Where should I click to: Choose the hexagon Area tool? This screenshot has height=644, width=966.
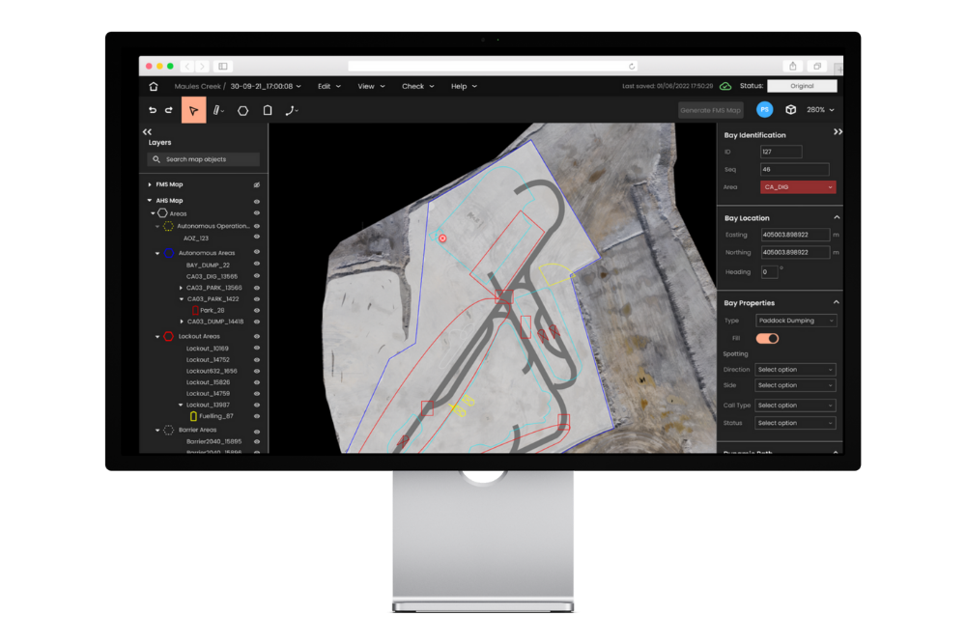(x=242, y=110)
